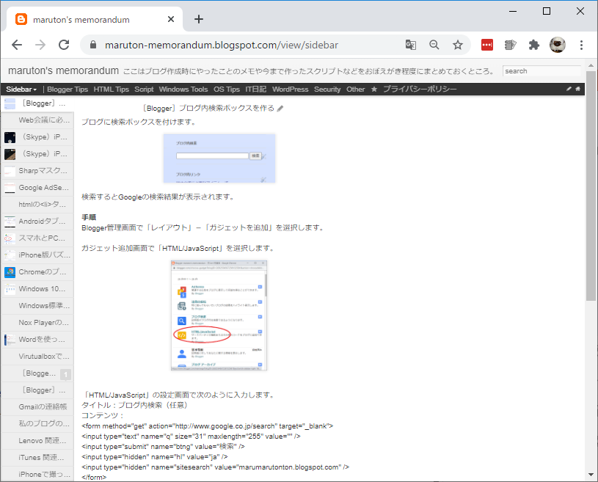Go to the Security menu item

327,90
